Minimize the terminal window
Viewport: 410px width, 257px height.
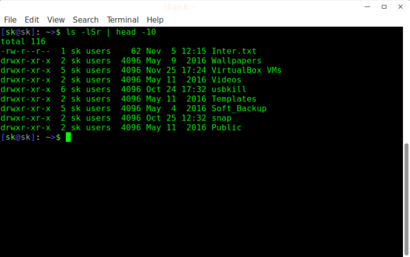click(367, 7)
